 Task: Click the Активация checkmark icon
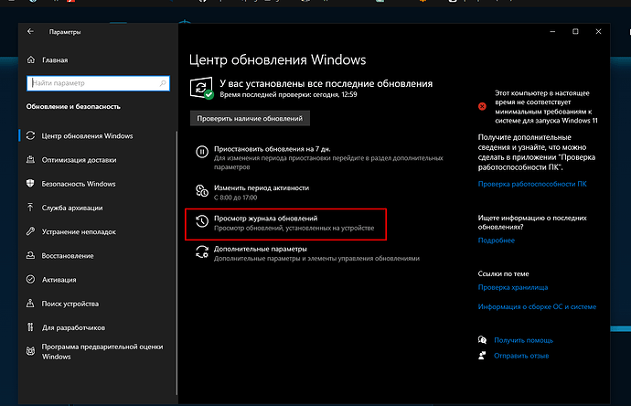point(31,279)
